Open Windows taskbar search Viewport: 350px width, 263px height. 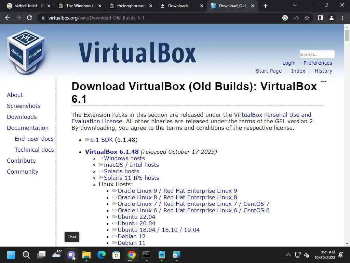pos(26,255)
